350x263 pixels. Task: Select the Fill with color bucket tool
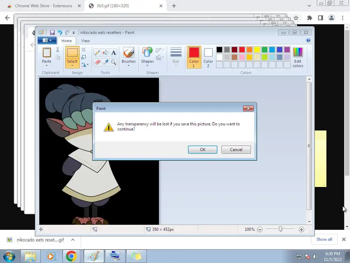point(105,52)
